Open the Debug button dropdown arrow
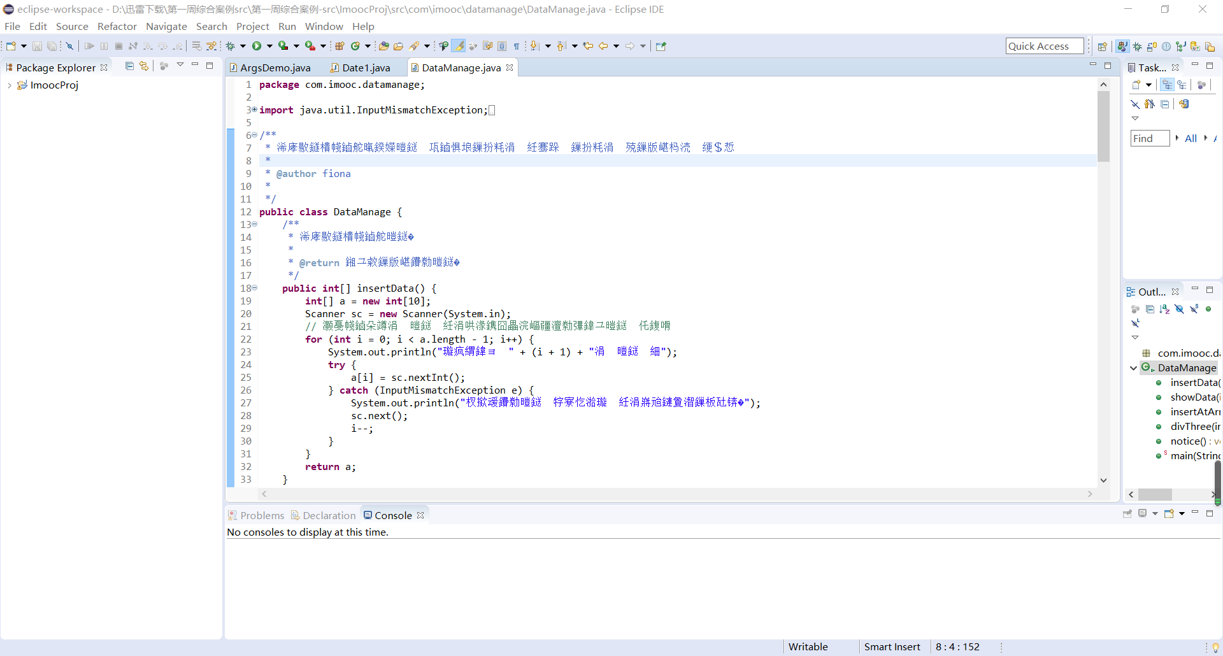The width and height of the screenshot is (1223, 656). [243, 46]
